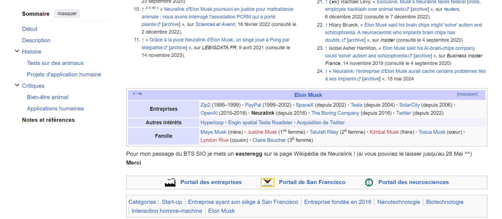502x219 pixels.
Task: Collapse the Elon Musk navbox with masquer
Action: click(467, 94)
